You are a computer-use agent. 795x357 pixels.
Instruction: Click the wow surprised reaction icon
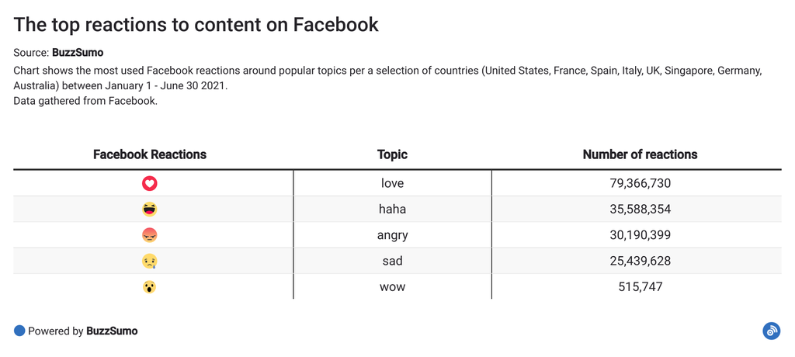[150, 287]
